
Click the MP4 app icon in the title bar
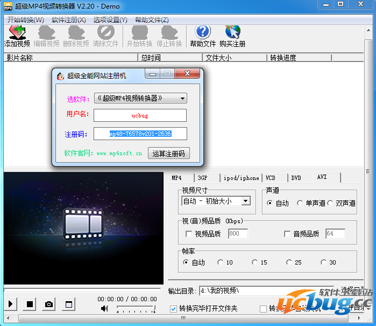(x=8, y=6)
